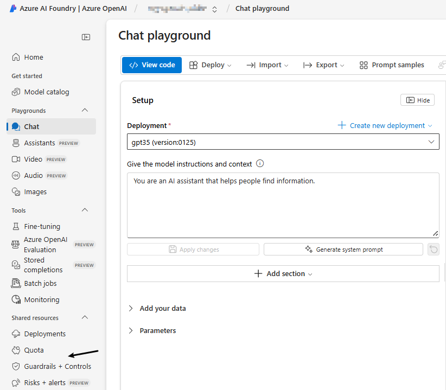Click the Deploy toolbar icon
This screenshot has width=446, height=390.
(193, 65)
